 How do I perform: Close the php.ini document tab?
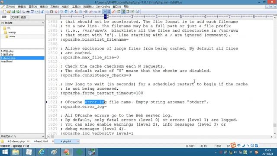coord(77,141)
